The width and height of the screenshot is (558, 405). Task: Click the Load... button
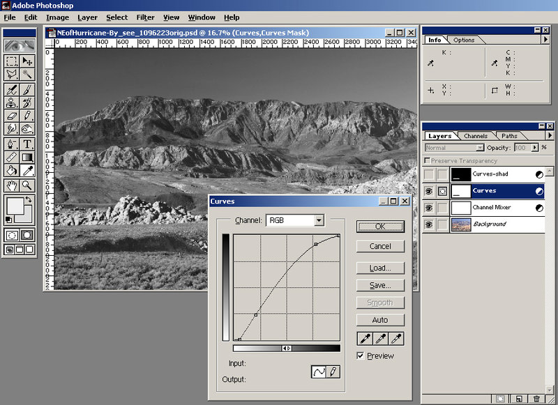(x=380, y=268)
